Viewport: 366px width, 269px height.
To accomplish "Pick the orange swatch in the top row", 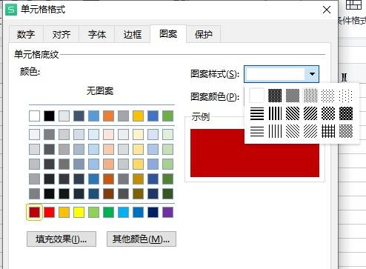I will coord(108,116).
